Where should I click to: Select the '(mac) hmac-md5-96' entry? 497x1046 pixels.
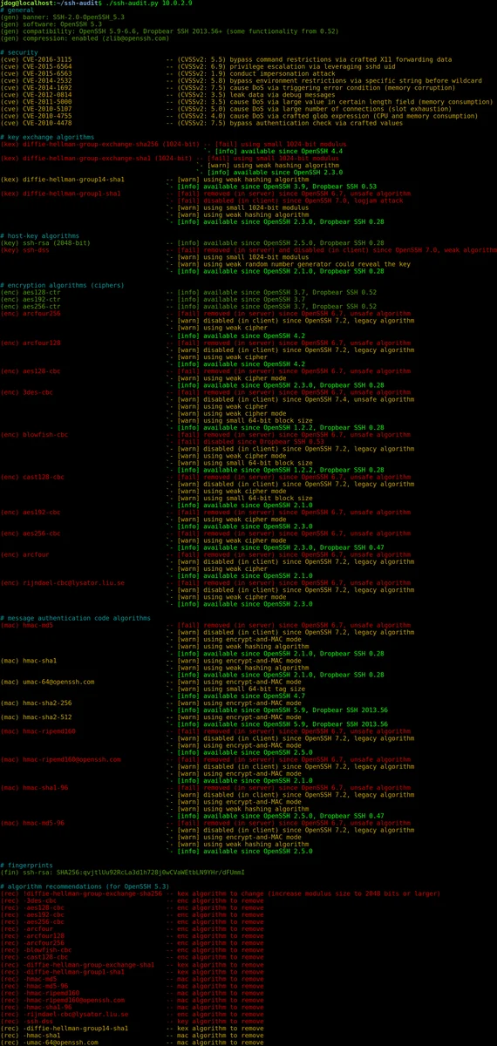32,823
